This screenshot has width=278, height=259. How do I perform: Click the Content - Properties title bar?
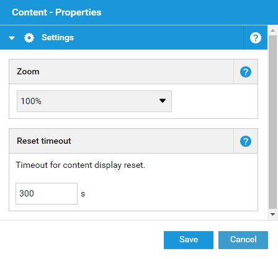point(139,12)
